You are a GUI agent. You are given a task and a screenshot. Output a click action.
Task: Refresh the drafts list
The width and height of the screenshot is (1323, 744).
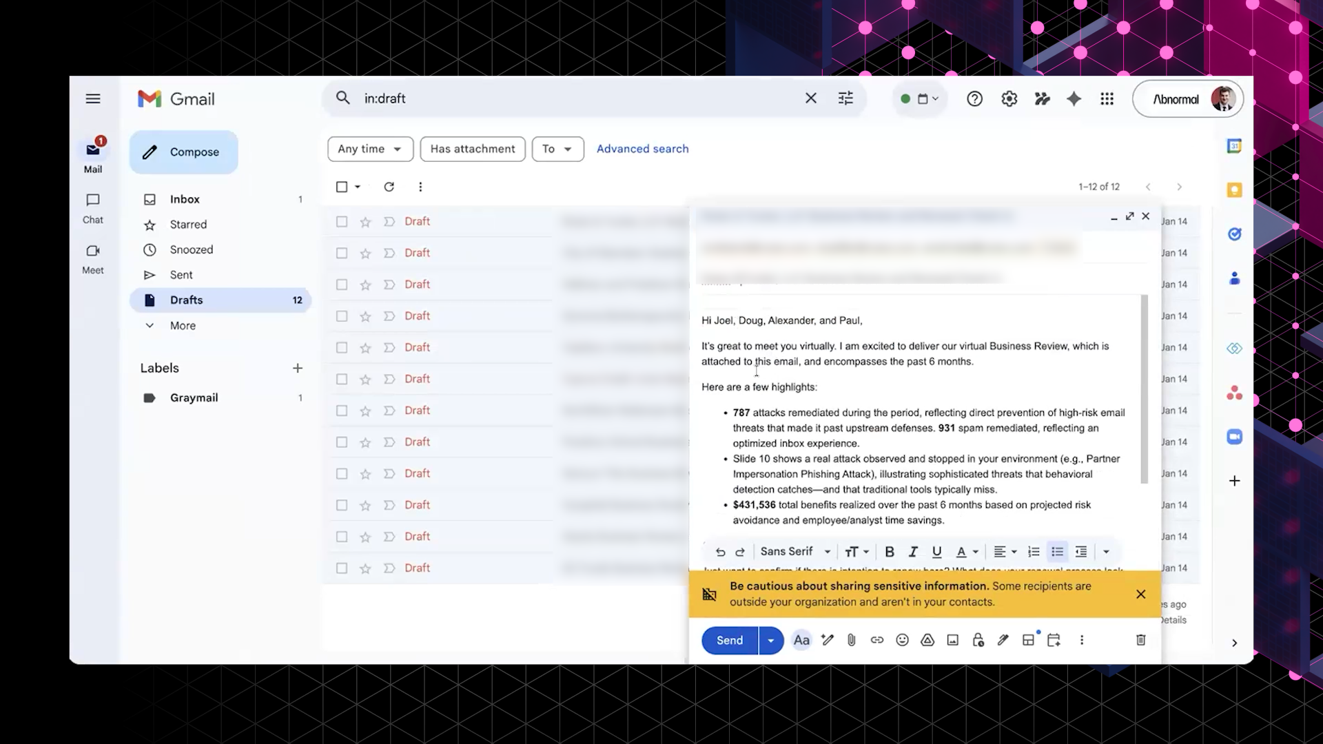tap(389, 187)
